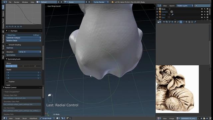
Task: Delete the current scene
Action: (89, 2)
